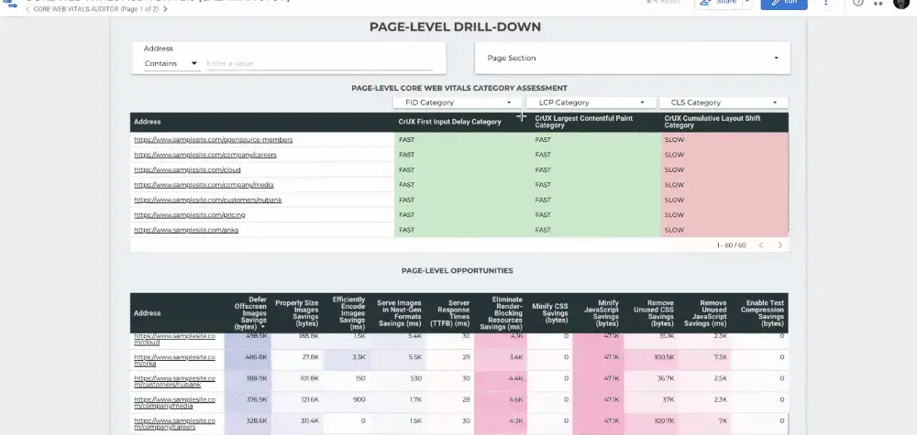
Task: Select FID FAST cell for opensource-members row
Action: click(x=462, y=139)
